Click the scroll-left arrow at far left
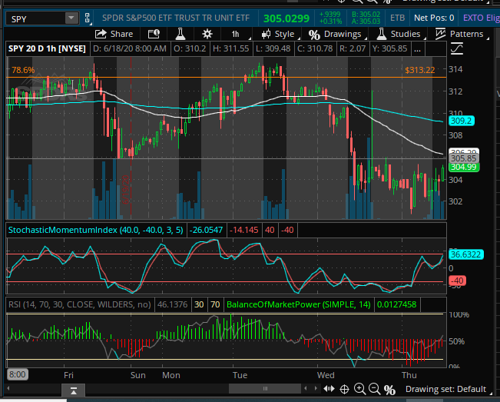This screenshot has width=500, height=402. pos(8,388)
